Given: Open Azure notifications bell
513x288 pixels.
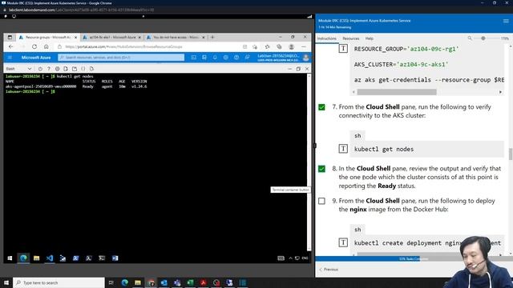Looking at the screenshot, I should tap(215, 58).
